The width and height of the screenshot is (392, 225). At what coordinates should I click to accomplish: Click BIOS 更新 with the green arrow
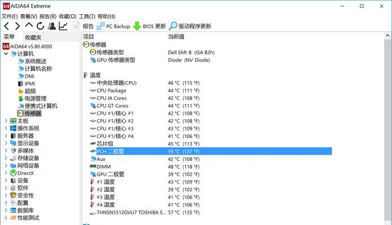[x=149, y=26]
